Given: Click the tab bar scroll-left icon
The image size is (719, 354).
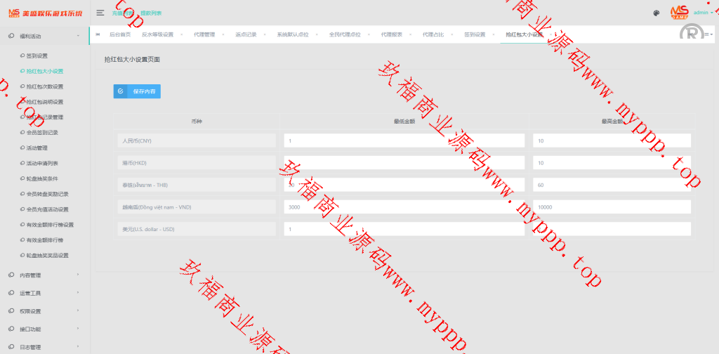Looking at the screenshot, I should [x=97, y=34].
